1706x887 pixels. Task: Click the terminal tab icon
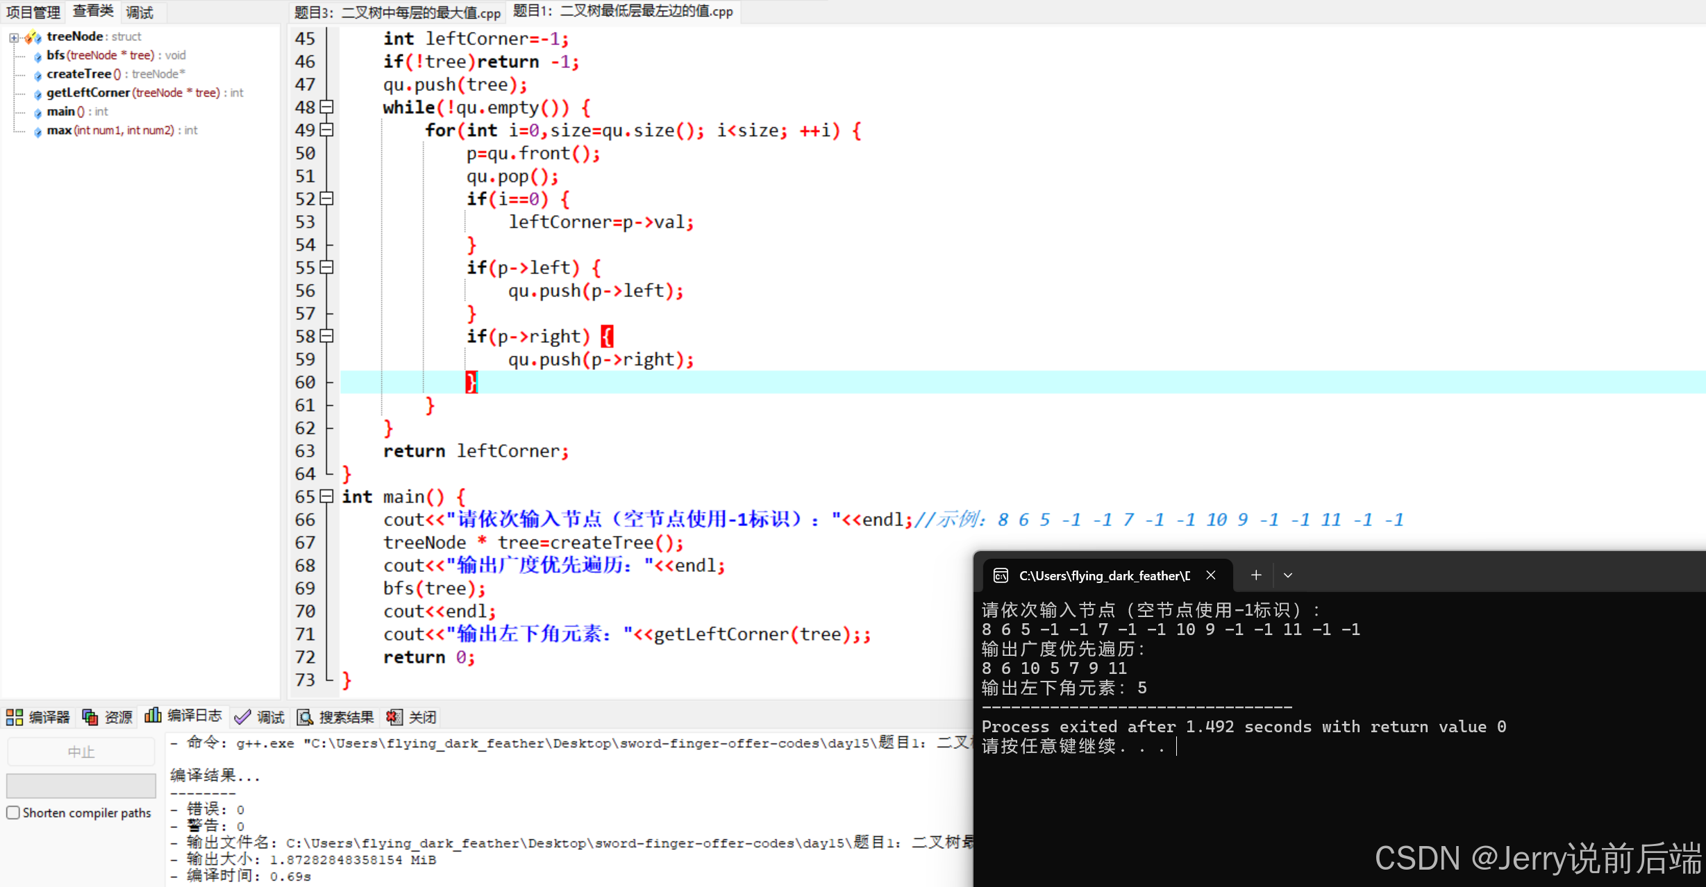click(x=1001, y=575)
